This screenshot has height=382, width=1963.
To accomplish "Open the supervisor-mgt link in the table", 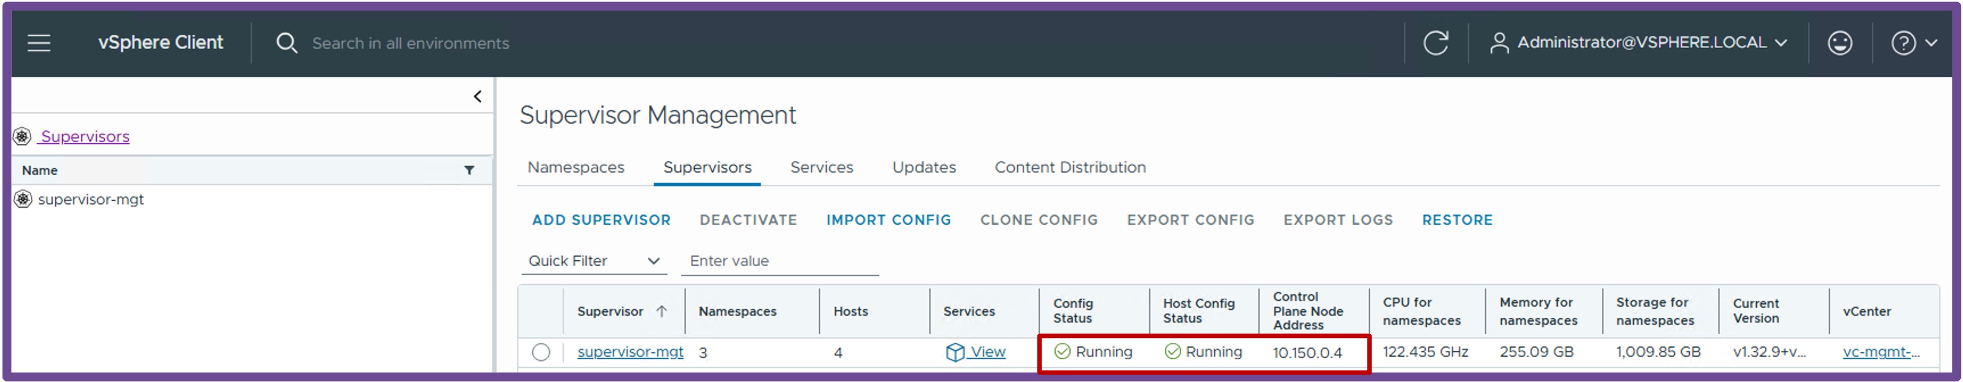I will tap(630, 352).
